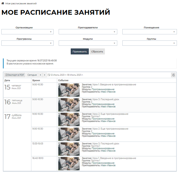Click the Применить button

(80, 51)
